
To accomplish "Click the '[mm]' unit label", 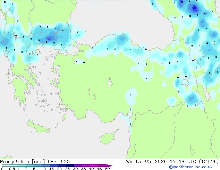I will [39, 162].
